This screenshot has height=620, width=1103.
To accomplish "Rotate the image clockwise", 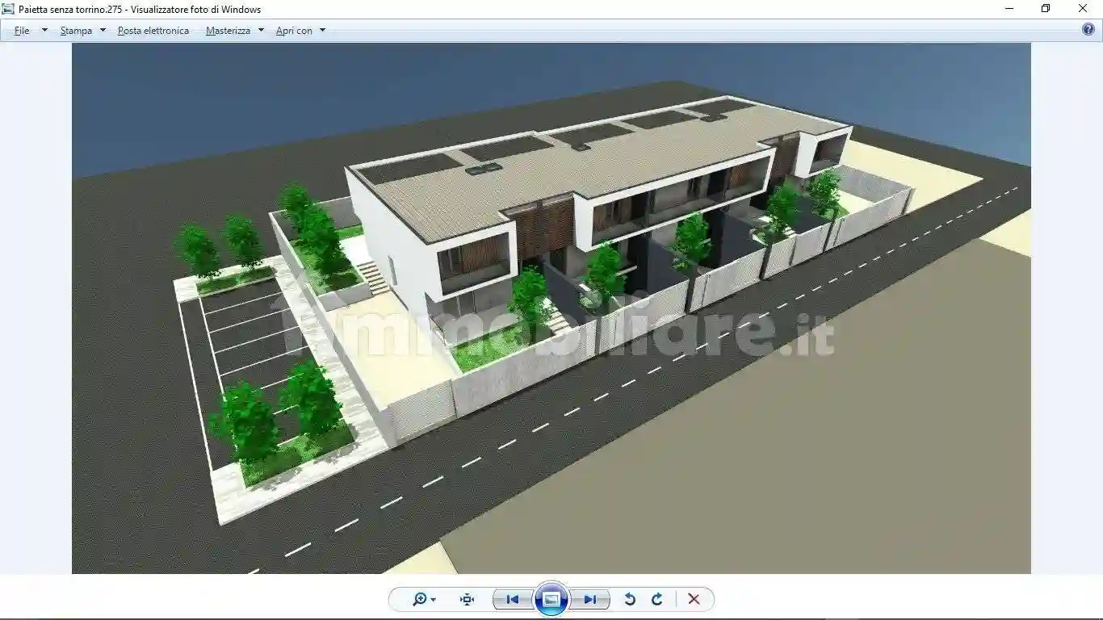I will [657, 599].
